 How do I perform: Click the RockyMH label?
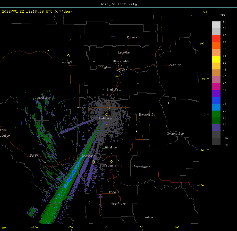coord(67,62)
